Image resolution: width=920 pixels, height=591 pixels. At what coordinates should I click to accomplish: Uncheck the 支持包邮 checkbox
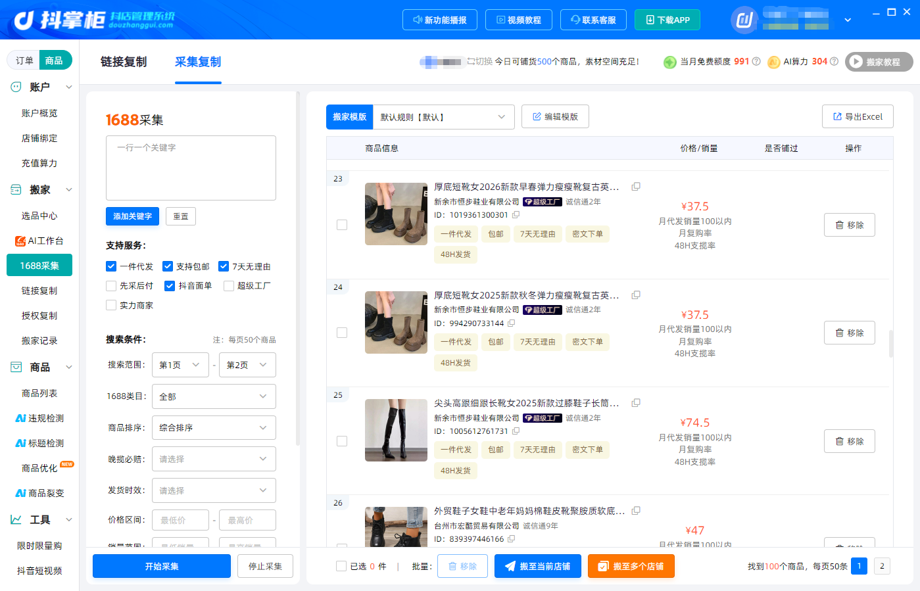click(168, 266)
